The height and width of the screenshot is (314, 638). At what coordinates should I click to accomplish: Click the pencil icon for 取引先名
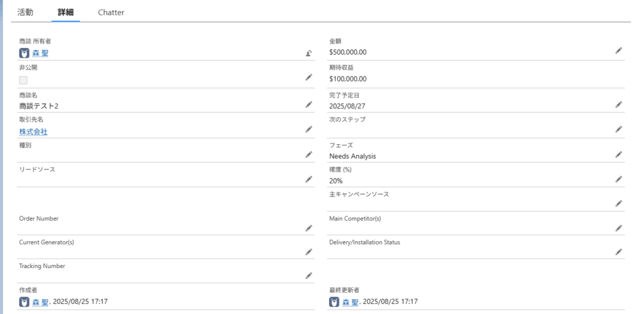point(309,129)
